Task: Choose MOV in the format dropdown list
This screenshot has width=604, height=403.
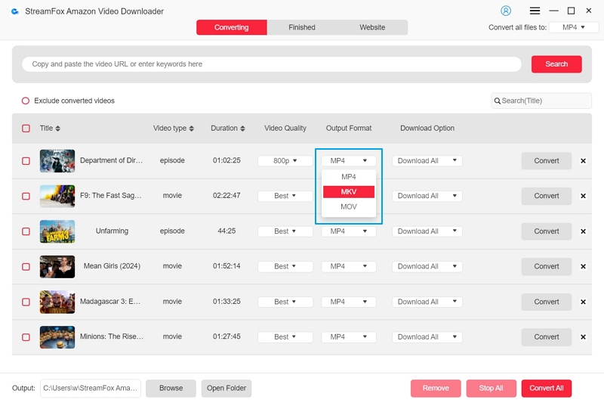Action: click(349, 207)
